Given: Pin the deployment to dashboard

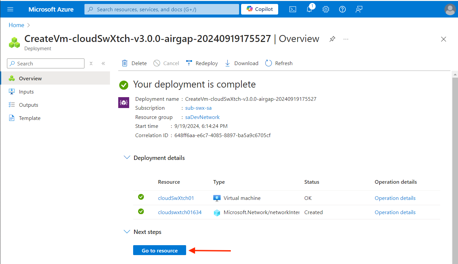Looking at the screenshot, I should [332, 39].
